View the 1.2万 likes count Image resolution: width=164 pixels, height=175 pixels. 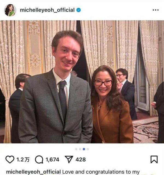[23, 160]
